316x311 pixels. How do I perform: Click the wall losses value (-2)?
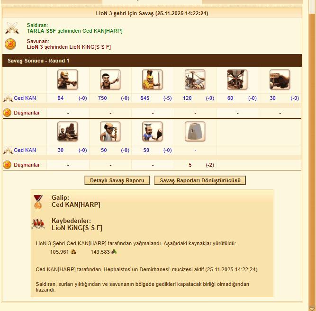[210, 165]
